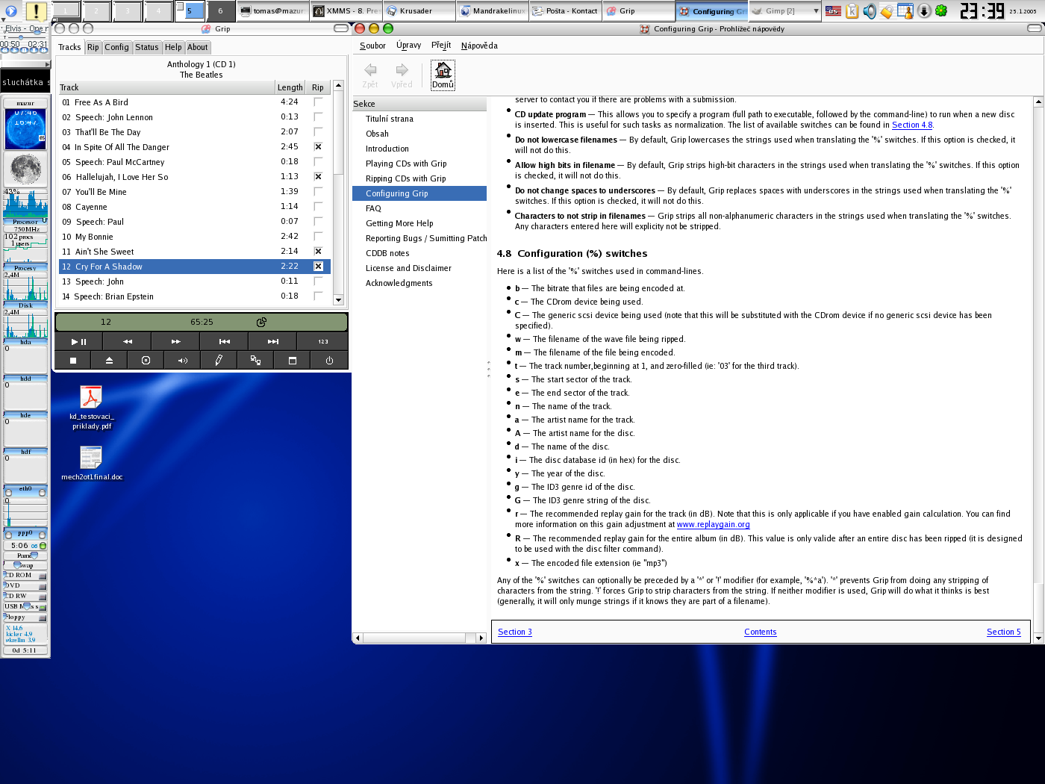Start CDDB network lookup in Grip
The width and height of the screenshot is (1045, 784).
255,360
